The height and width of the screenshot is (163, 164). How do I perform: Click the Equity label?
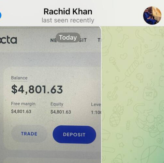(x=57, y=104)
